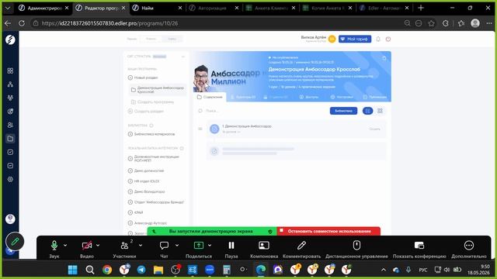Open the folder programs icon in sidebar
The width and height of the screenshot is (497, 279).
point(10,138)
